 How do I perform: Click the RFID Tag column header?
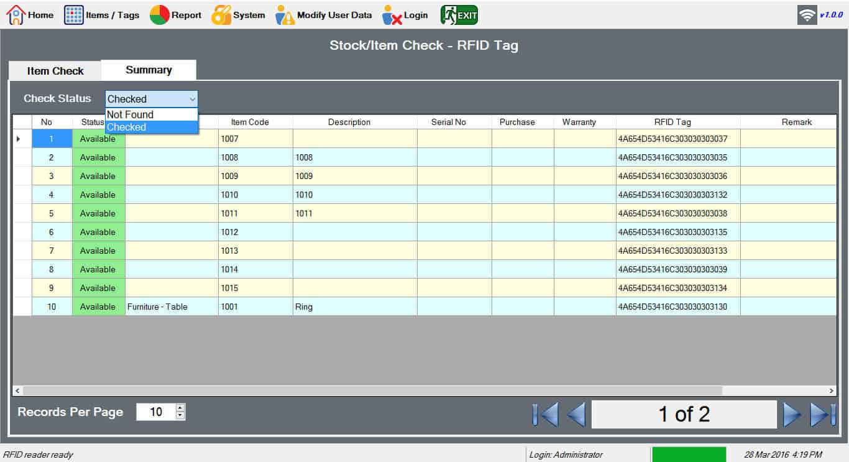point(672,122)
